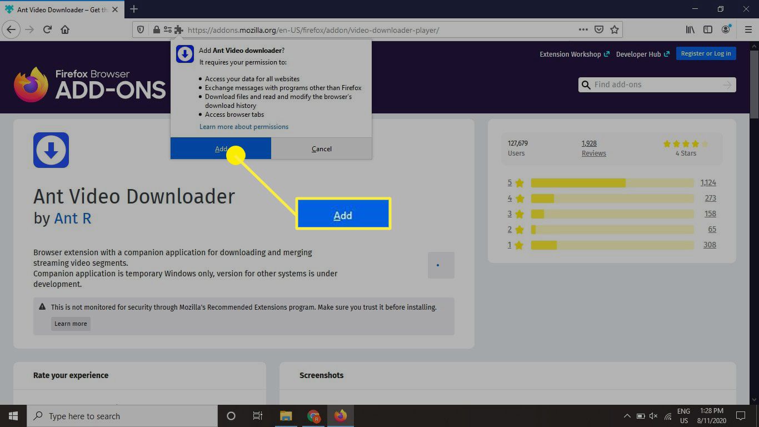Open Developer Hub link
Viewport: 759px width, 427px height.
(643, 54)
